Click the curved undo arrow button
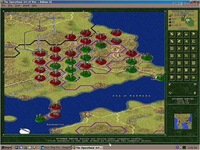Screen dimensions: 200x150 194,42
